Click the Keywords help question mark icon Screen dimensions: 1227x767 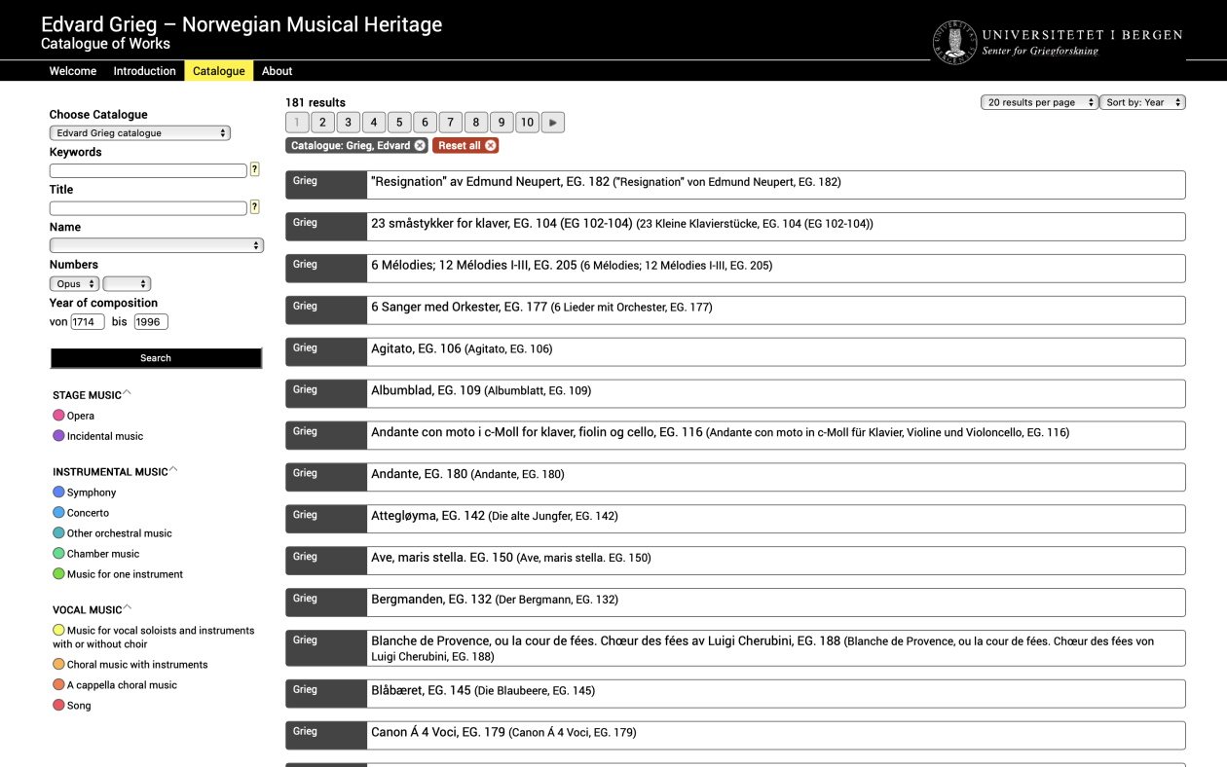tap(254, 169)
